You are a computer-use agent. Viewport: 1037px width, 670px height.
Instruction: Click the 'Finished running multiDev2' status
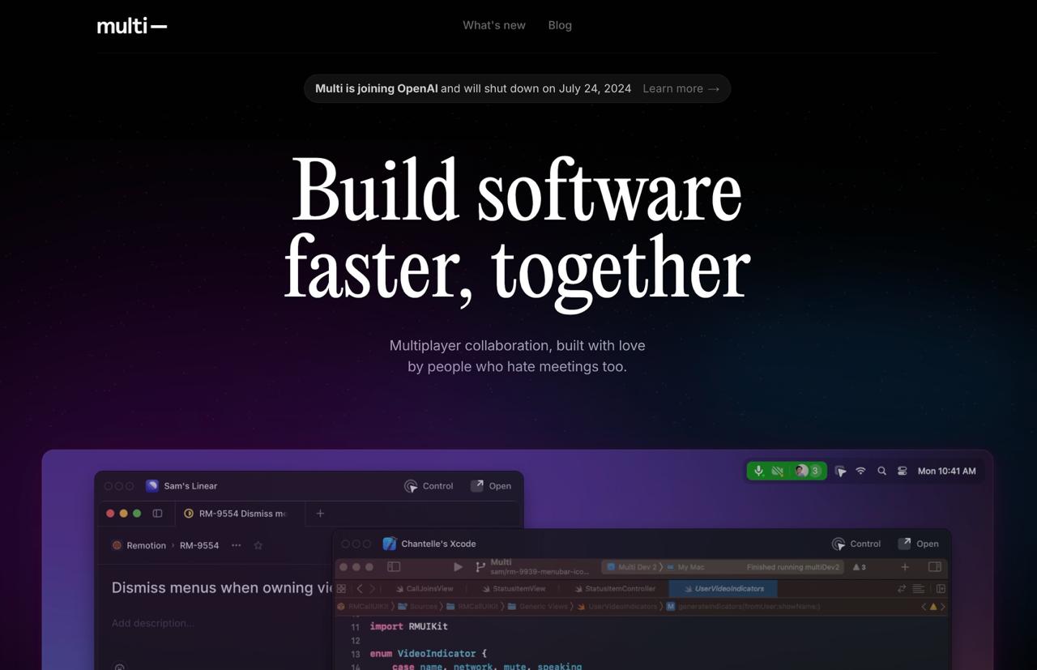[x=794, y=567]
